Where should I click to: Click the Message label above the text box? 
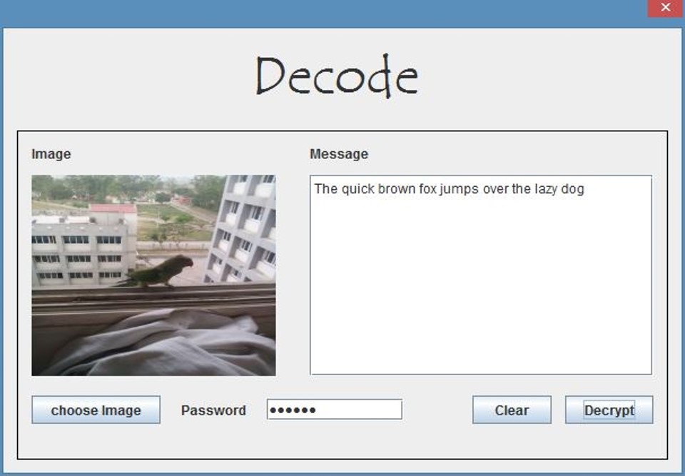pos(339,154)
